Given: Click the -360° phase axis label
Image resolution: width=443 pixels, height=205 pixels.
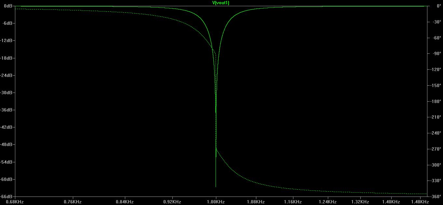Looking at the screenshot, I should 436,197.
